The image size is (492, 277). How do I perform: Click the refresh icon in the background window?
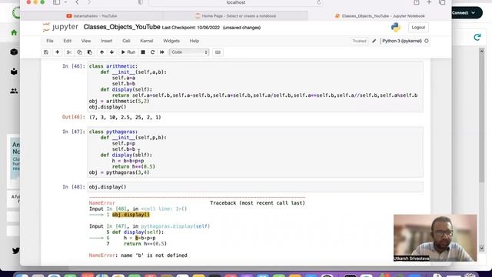[477, 38]
